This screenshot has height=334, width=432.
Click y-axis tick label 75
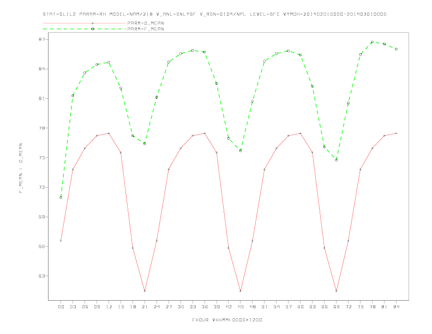point(41,158)
